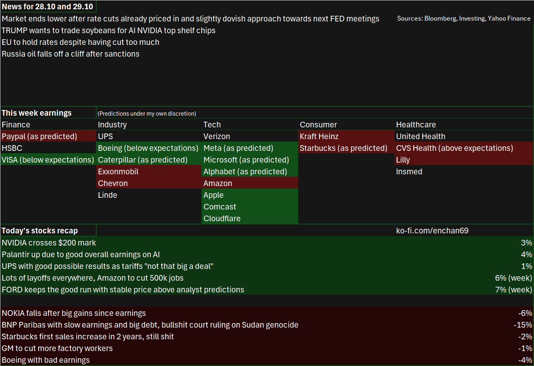The width and height of the screenshot is (534, 366).
Task: Click Microsoft (as predicted) cell
Action: click(x=250, y=160)
